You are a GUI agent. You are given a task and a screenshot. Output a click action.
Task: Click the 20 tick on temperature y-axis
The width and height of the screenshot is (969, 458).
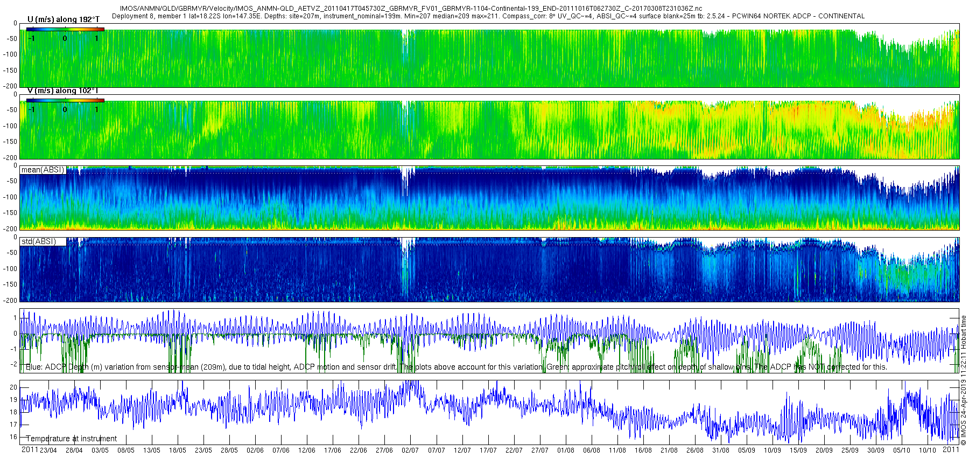tap(13, 387)
